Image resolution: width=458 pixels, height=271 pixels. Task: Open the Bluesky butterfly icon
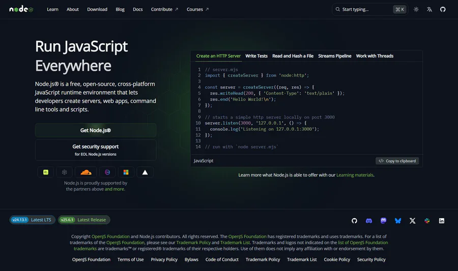398,221
